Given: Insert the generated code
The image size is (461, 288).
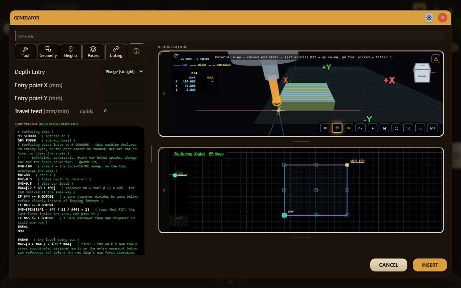Looking at the screenshot, I should (430, 265).
